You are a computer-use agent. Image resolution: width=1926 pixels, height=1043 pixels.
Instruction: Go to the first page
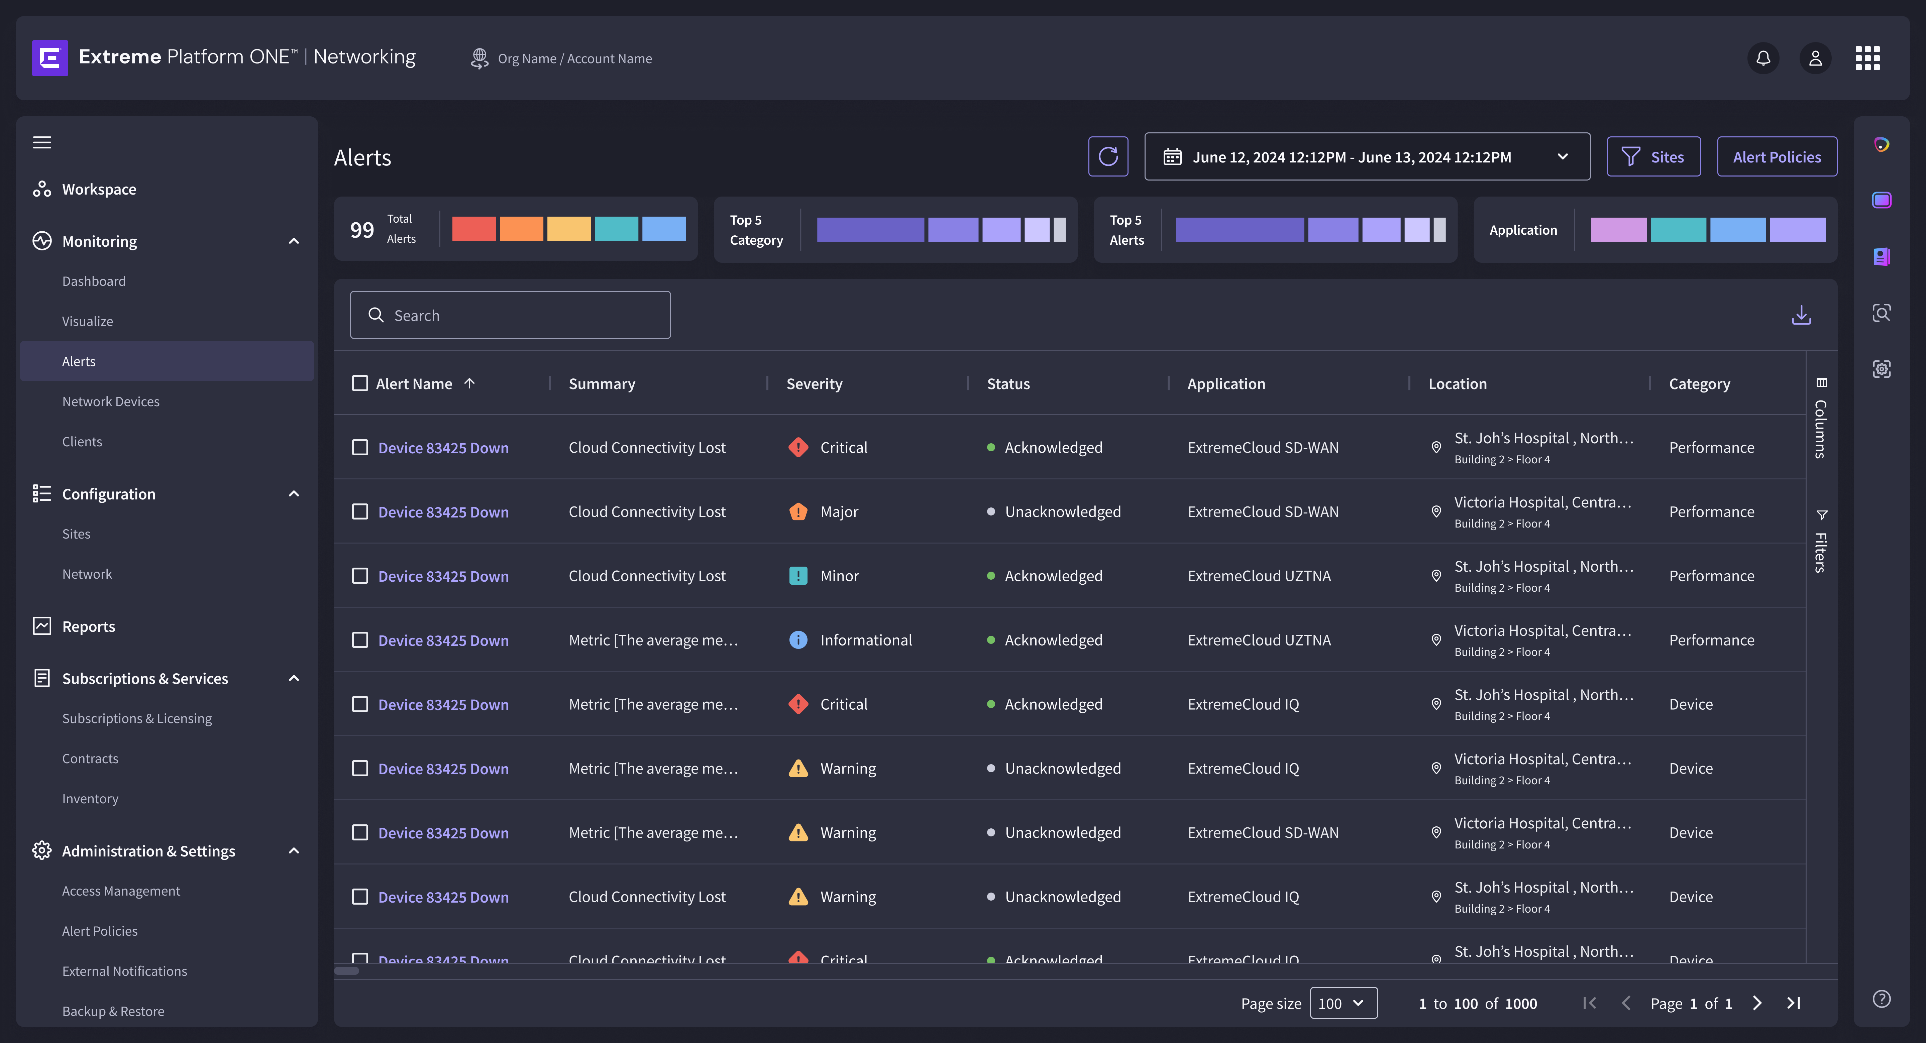[1590, 1003]
